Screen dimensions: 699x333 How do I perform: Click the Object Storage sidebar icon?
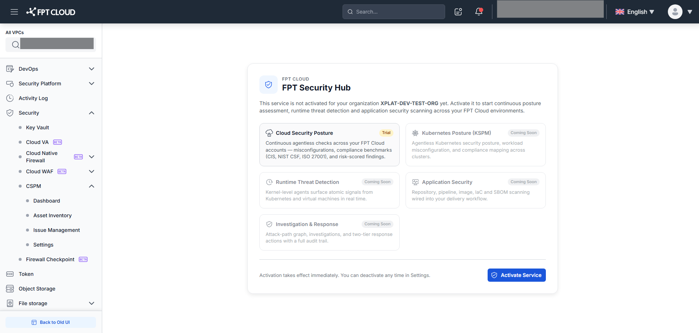[x=10, y=289]
